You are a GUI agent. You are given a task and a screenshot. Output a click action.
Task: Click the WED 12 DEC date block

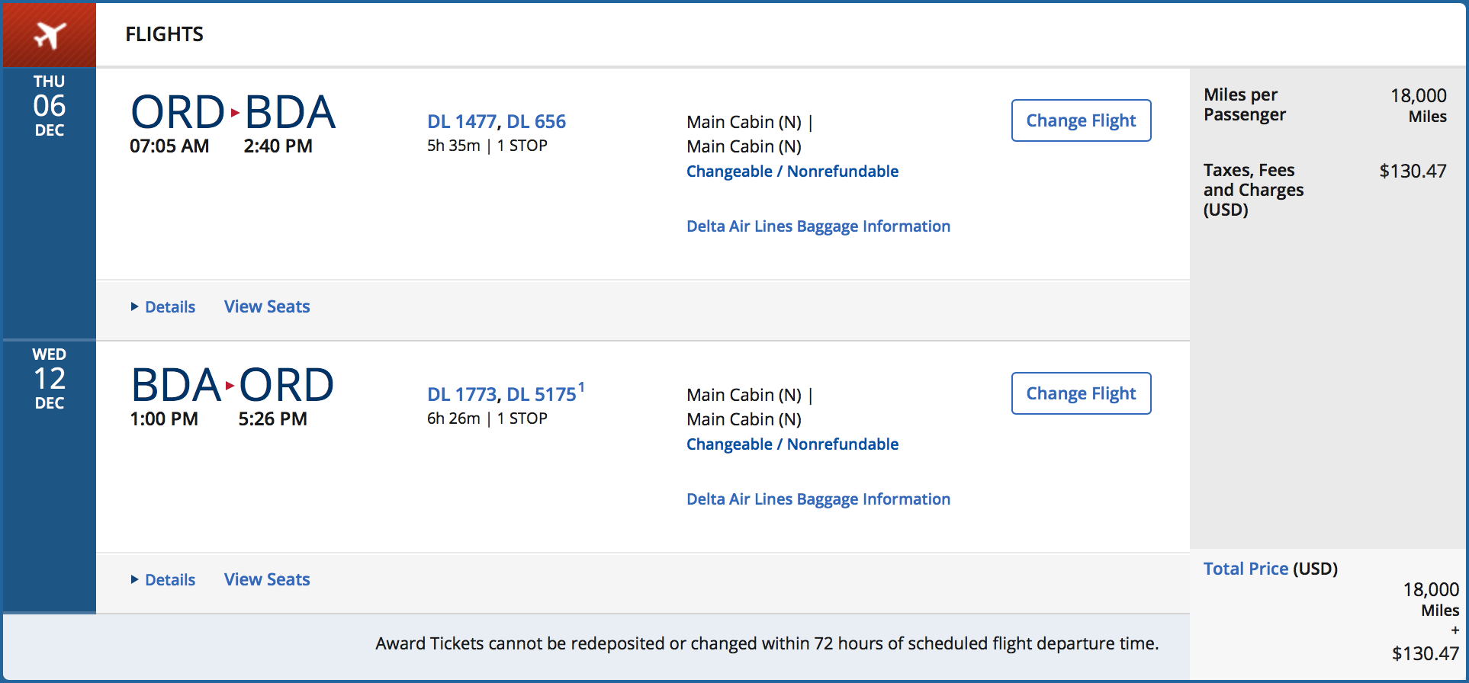(50, 379)
